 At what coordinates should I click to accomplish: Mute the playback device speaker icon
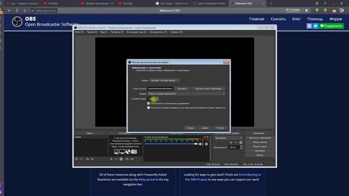[x=201, y=144]
